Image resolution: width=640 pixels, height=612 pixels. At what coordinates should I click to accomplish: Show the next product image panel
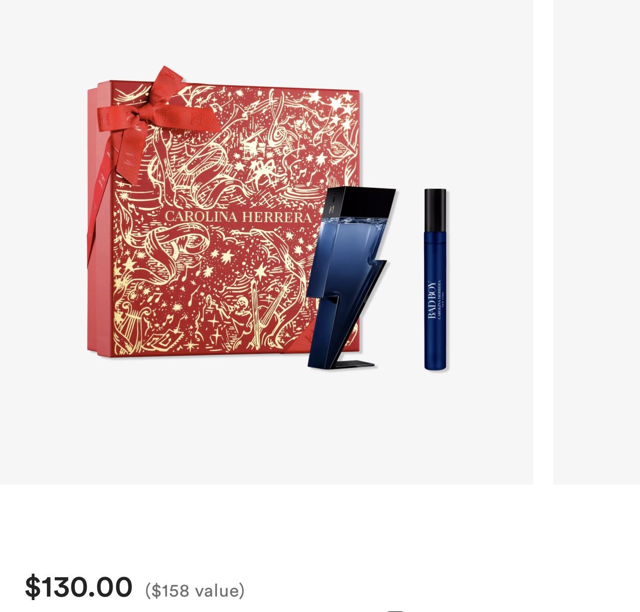click(597, 242)
